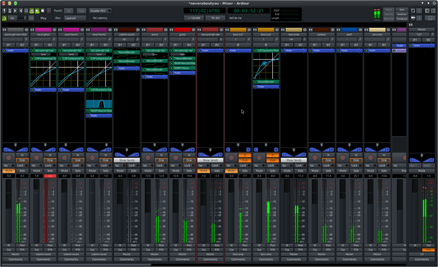Click the Play Range button in transport
The width and height of the screenshot is (438, 267).
click(x=32, y=11)
